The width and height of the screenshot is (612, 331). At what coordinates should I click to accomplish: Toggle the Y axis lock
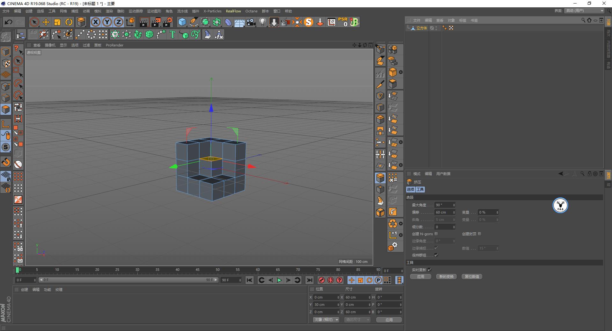[x=107, y=22]
